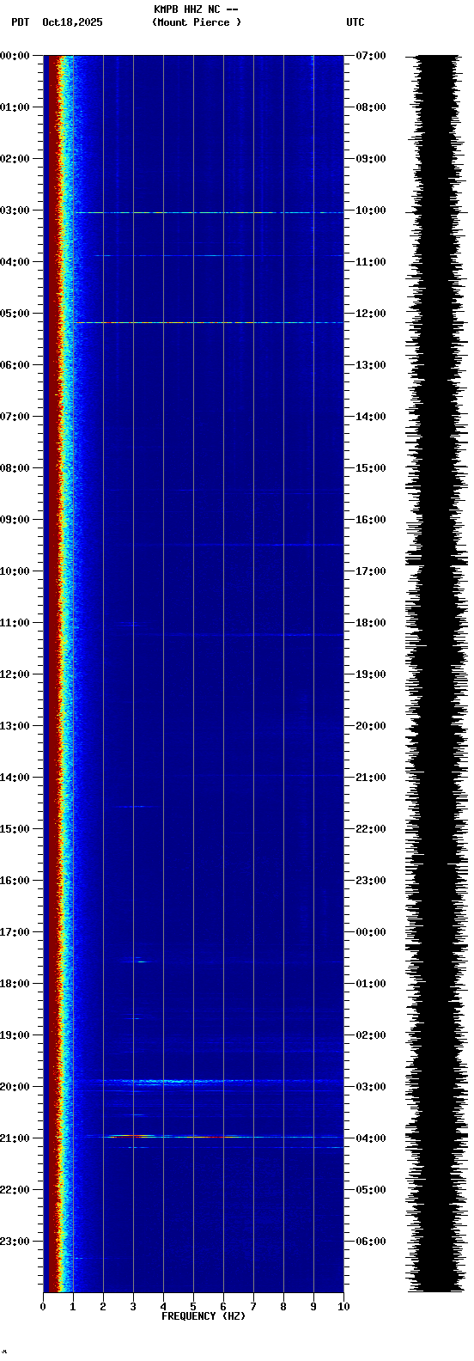Click the 10 Hz frequency tick label
This screenshot has width=474, height=1361.
[343, 1307]
